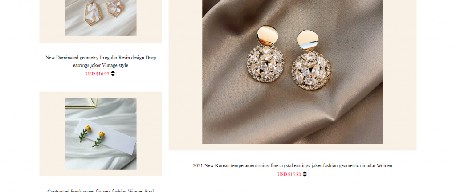Click the upper yellow tulip stud on card
Viewport: 456px width, 192px height.
coord(85,133)
